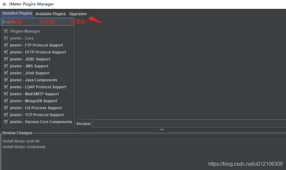Select jmeter - JMS Support entry
This screenshot has height=170, width=286.
(29, 66)
